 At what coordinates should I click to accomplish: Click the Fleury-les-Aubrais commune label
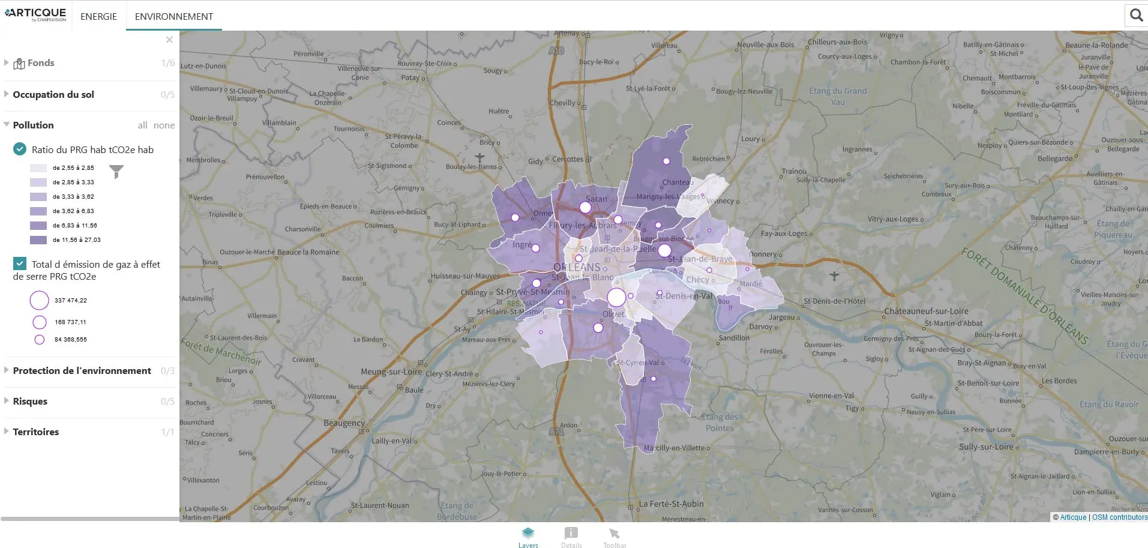point(582,226)
